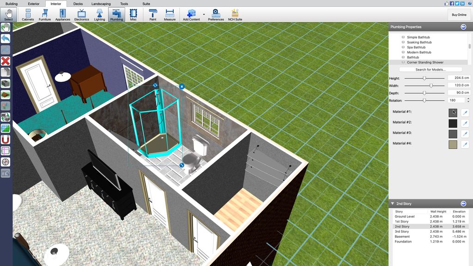Screen dimensions: 473x266
Task: Select the 3rd Story row in the story list
Action: click(402, 231)
